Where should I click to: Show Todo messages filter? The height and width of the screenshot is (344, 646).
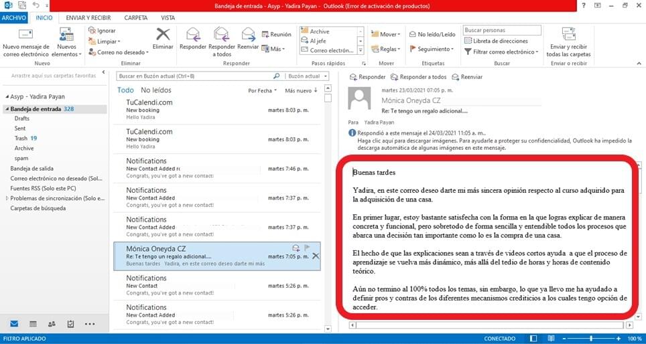click(125, 90)
